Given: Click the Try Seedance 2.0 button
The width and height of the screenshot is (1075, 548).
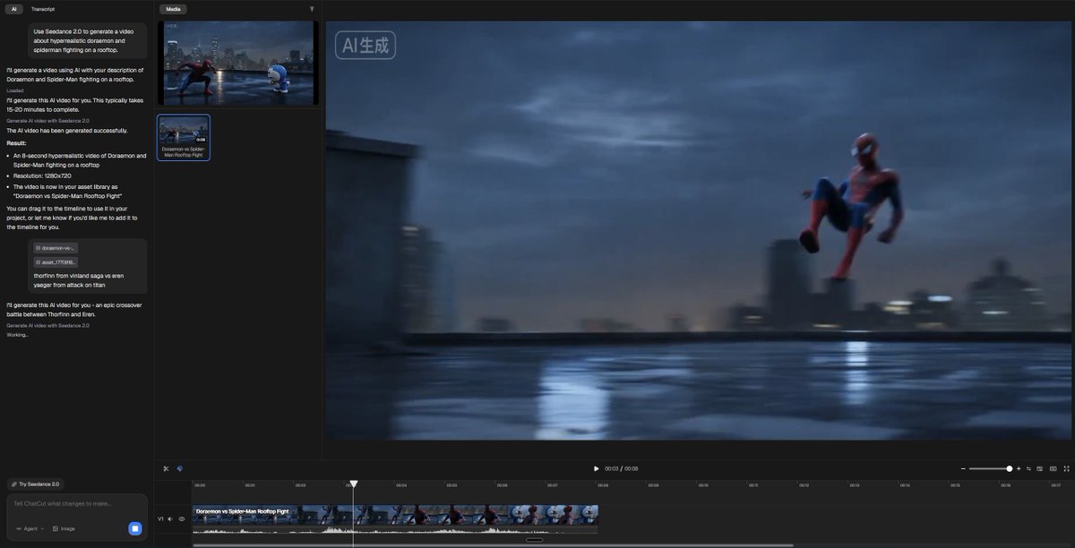Looking at the screenshot, I should tap(35, 484).
